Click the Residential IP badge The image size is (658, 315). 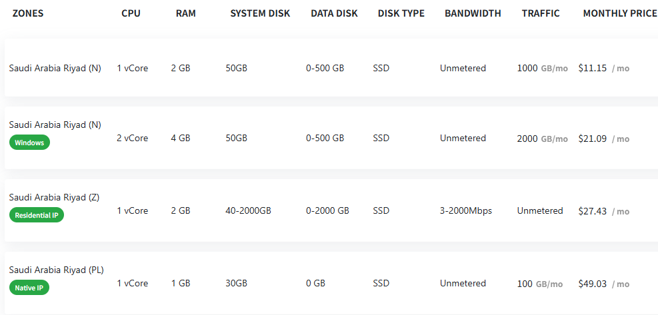pyautogui.click(x=36, y=215)
